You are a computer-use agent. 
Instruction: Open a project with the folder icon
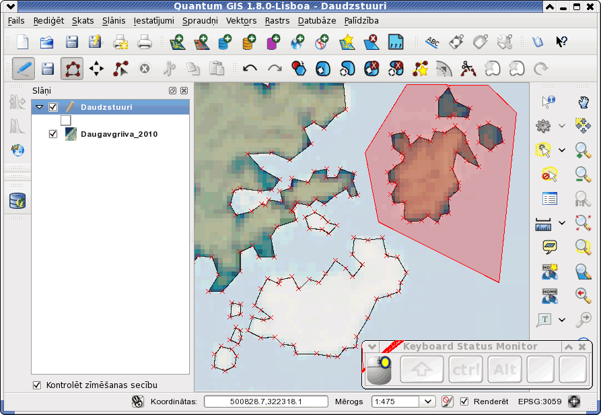pos(46,42)
